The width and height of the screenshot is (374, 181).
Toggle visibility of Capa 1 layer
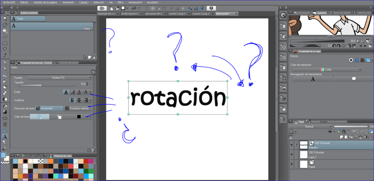click(x=291, y=155)
